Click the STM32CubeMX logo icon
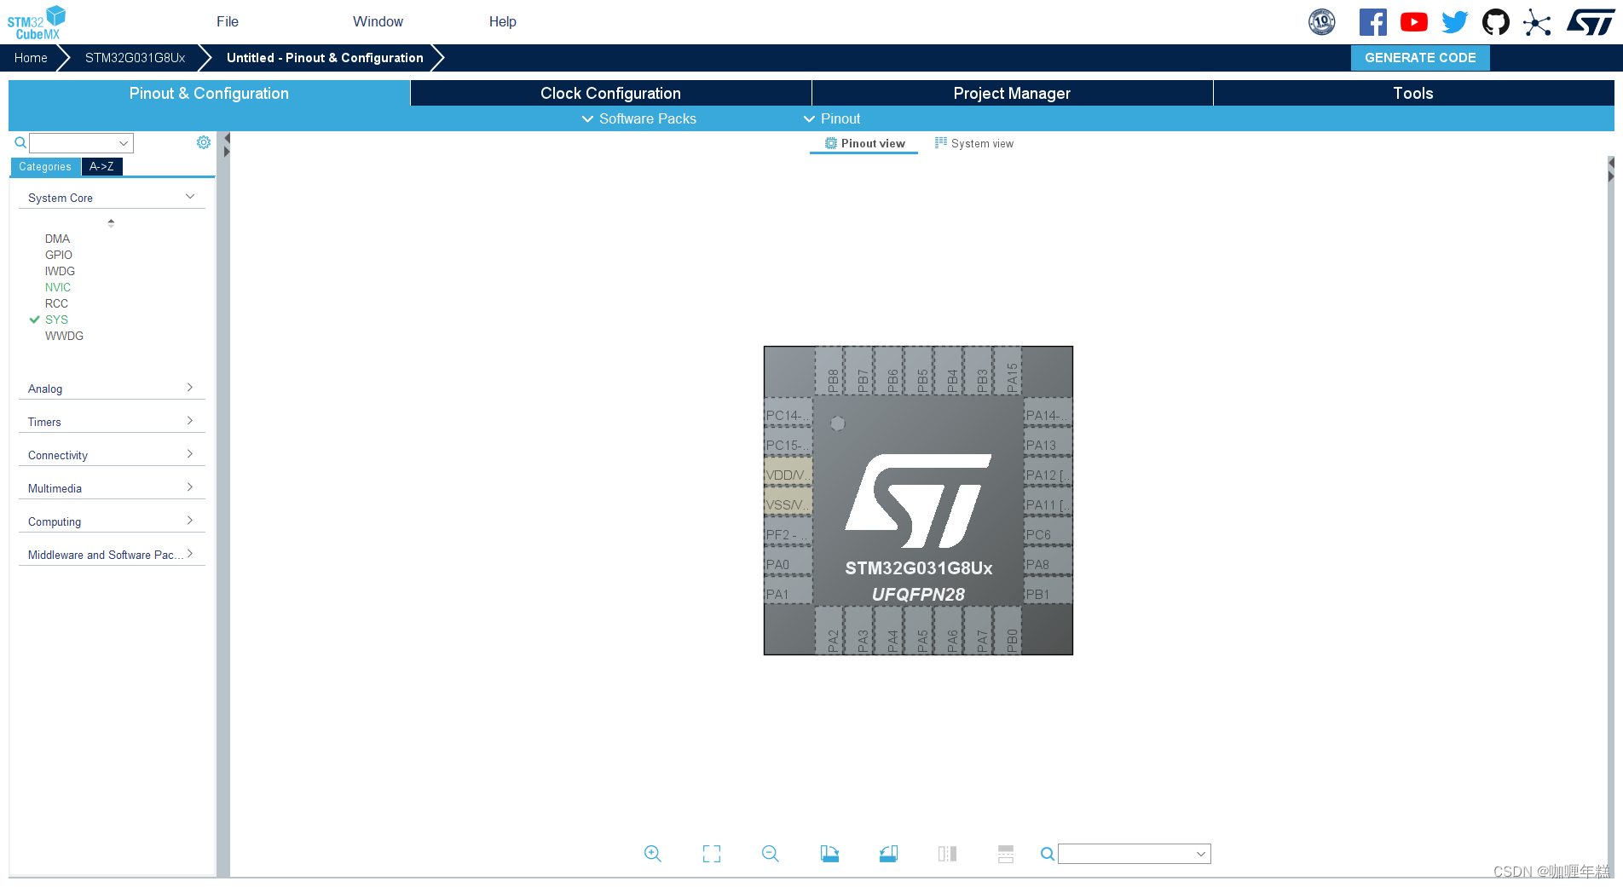Image resolution: width=1623 pixels, height=887 pixels. (x=37, y=22)
